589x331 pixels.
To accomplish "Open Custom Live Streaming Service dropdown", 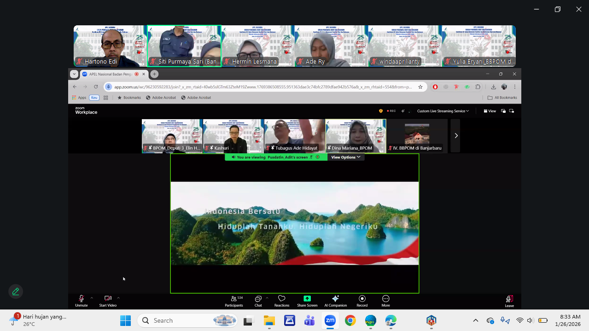I will (x=443, y=111).
